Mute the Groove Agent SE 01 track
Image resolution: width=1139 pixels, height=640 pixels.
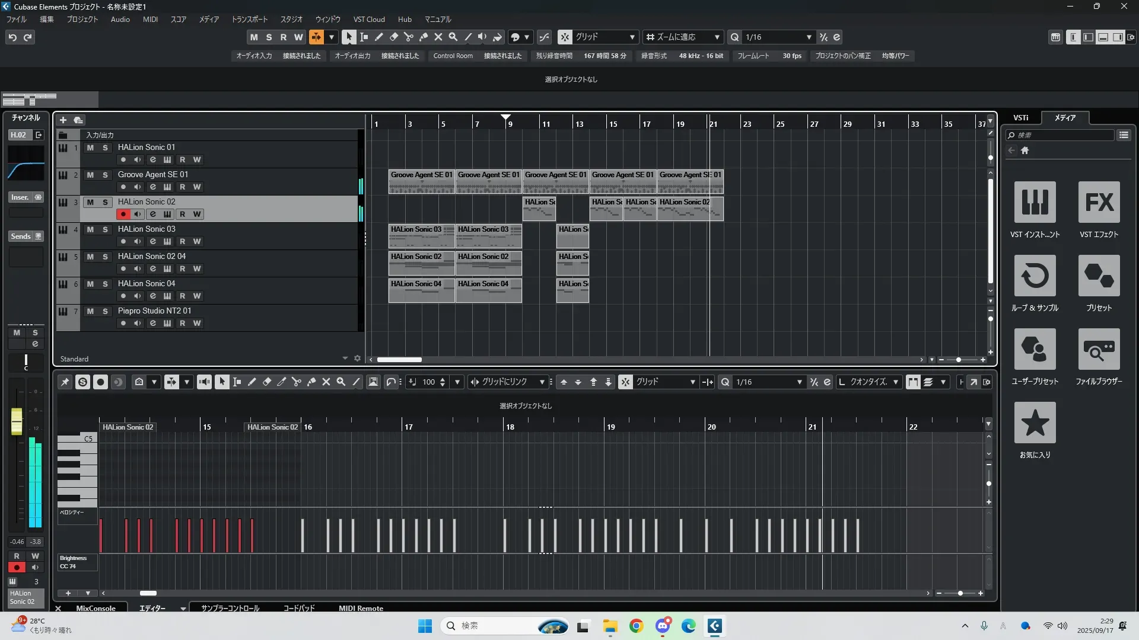(x=90, y=175)
